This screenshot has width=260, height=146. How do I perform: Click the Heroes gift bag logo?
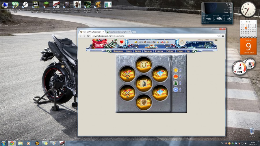pyautogui.click(x=99, y=44)
